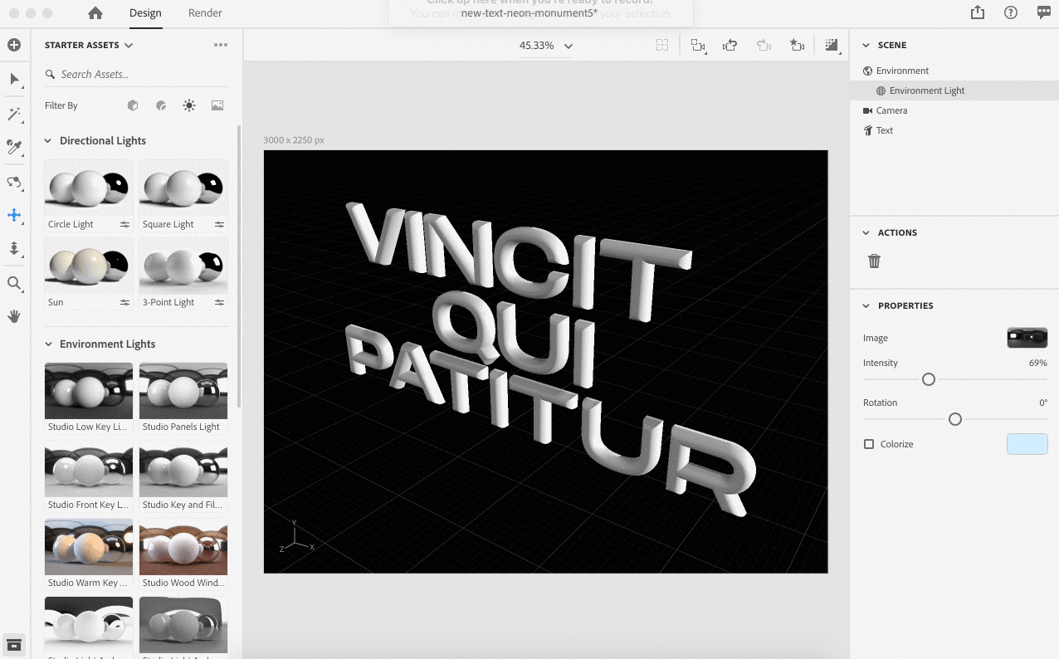Select the blue Pan camera tool
The height and width of the screenshot is (659, 1059).
pos(14,215)
